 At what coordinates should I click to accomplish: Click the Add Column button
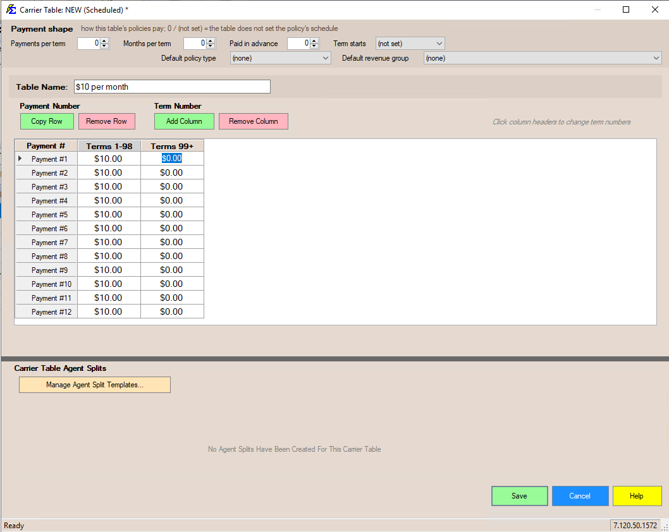click(184, 121)
